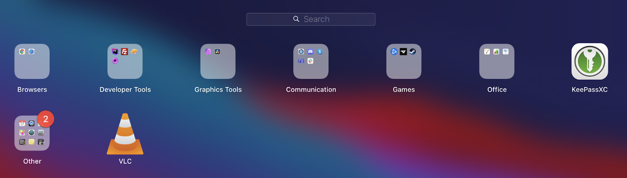Open the Graphics Tools folder
Image resolution: width=627 pixels, height=178 pixels.
click(218, 61)
